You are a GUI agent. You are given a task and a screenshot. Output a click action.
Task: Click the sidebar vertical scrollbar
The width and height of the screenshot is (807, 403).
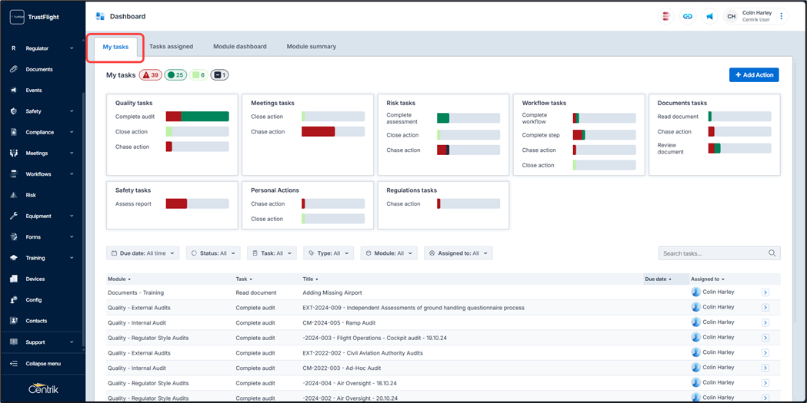tap(83, 220)
